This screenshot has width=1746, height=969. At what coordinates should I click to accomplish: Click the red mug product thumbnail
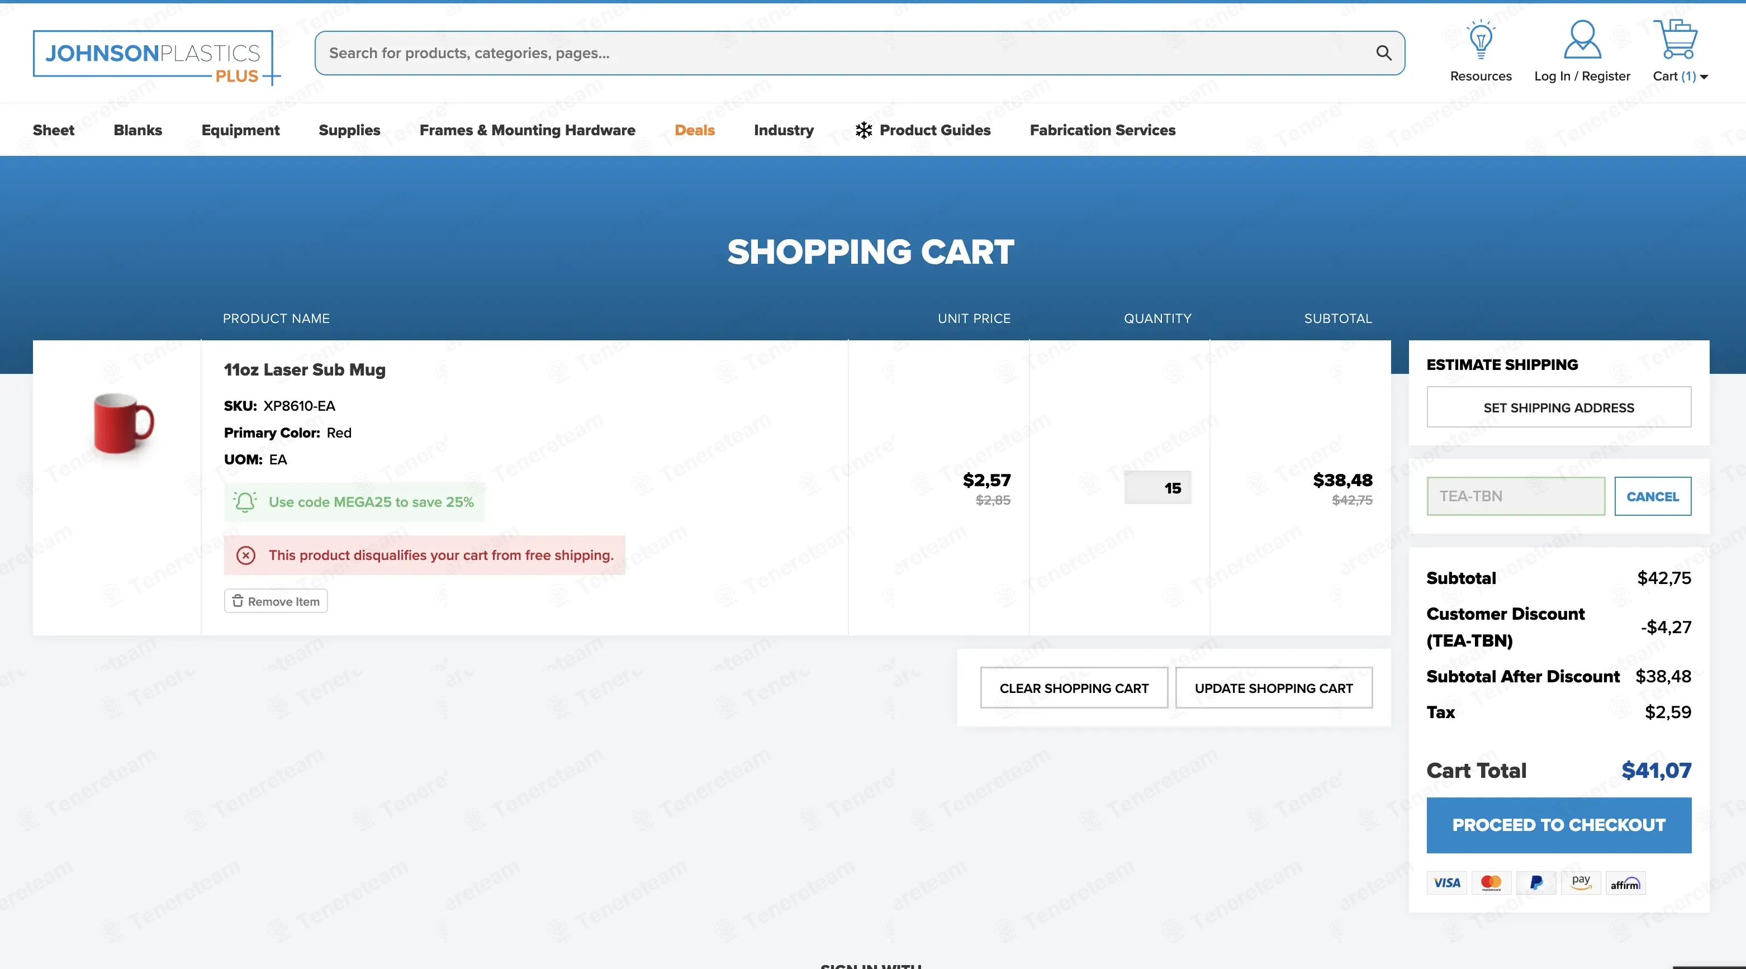124,424
